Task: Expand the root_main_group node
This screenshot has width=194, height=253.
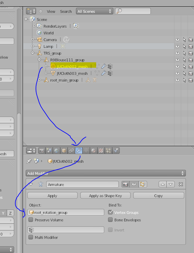Action: (39, 80)
